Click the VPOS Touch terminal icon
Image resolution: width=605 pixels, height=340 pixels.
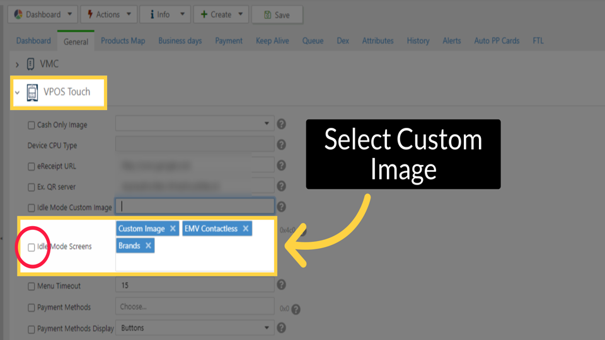(32, 93)
